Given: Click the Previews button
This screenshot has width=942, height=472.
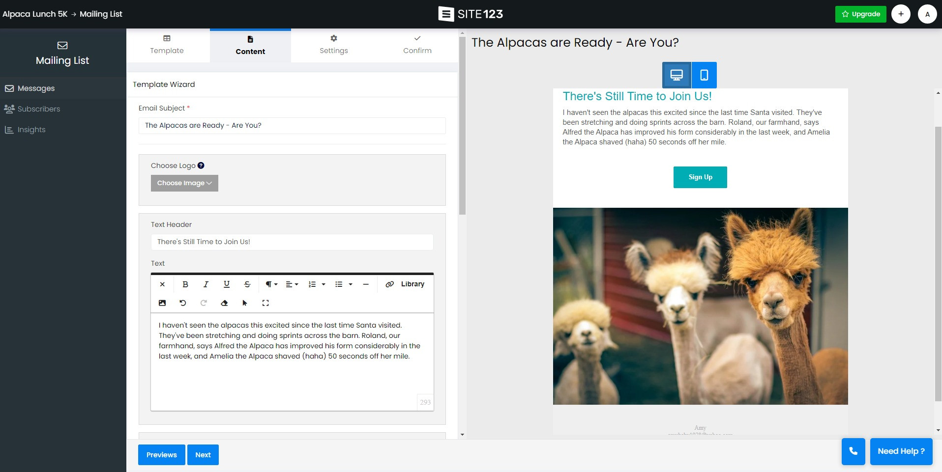Looking at the screenshot, I should 161,455.
